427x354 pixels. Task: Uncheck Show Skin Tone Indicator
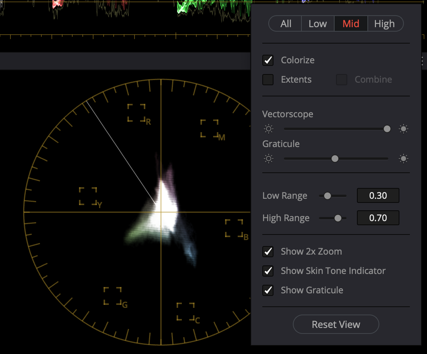click(268, 271)
